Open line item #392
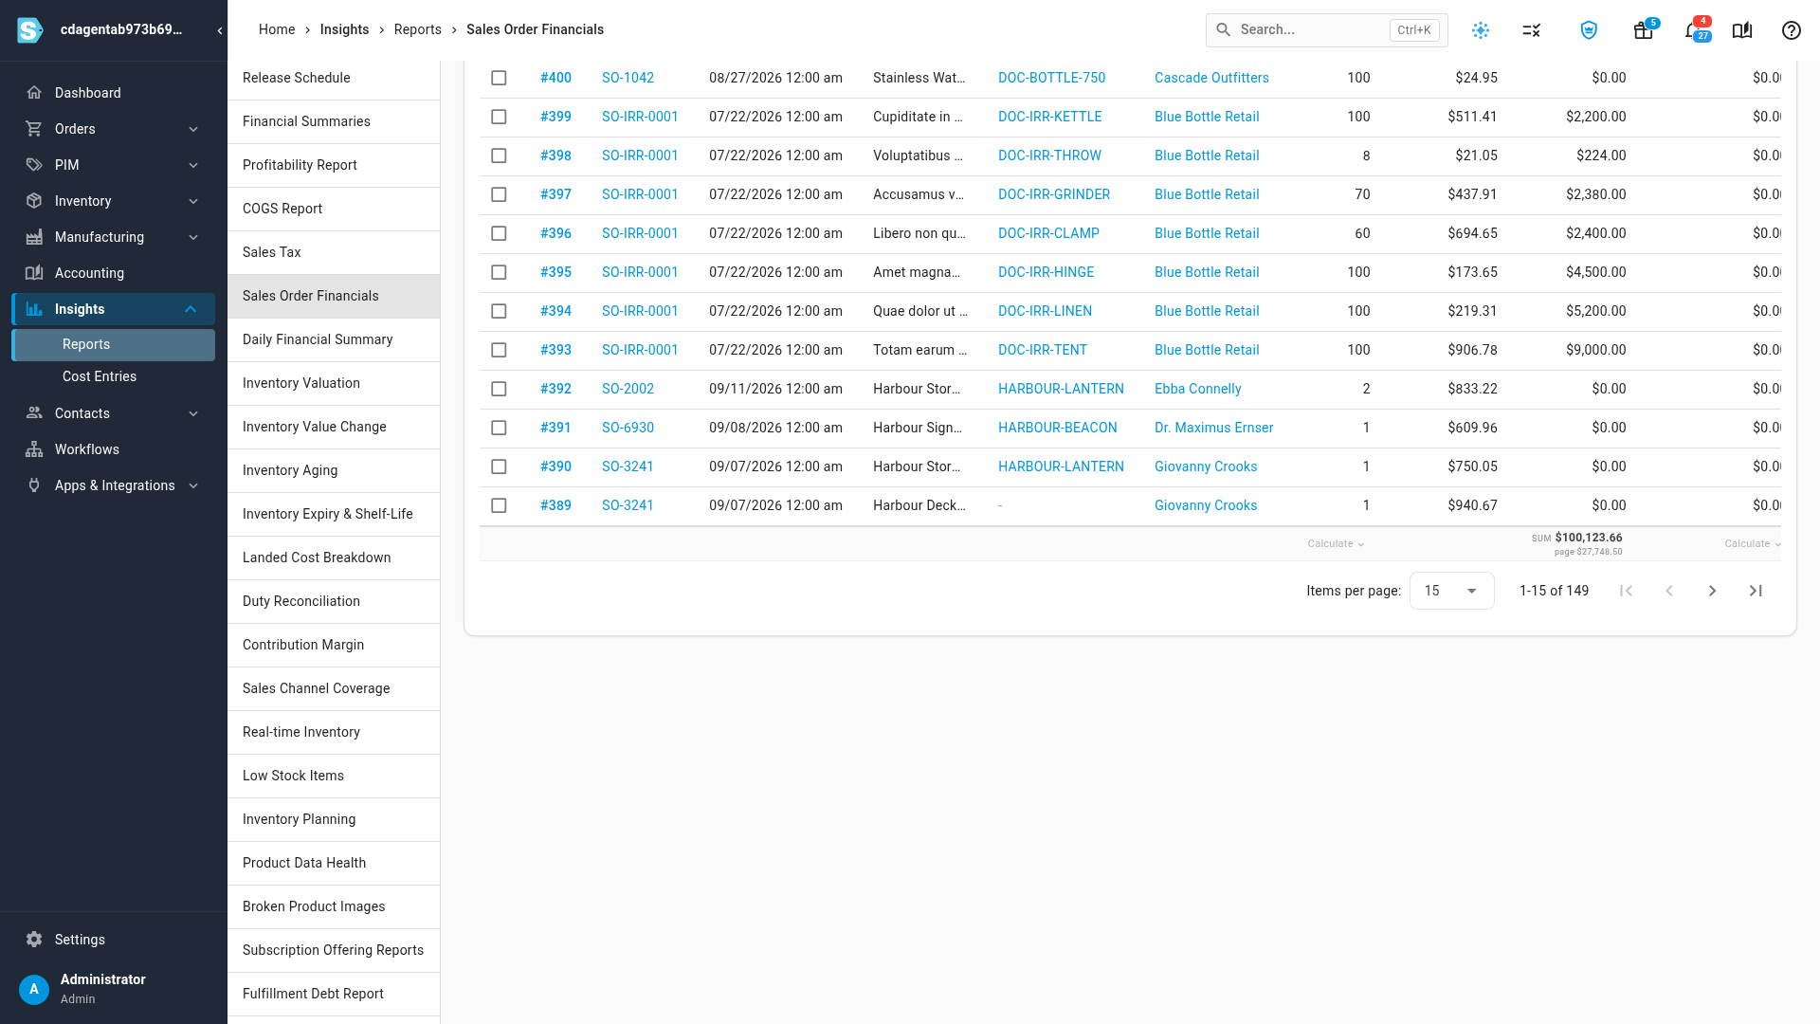Image resolution: width=1820 pixels, height=1024 pixels. (555, 389)
